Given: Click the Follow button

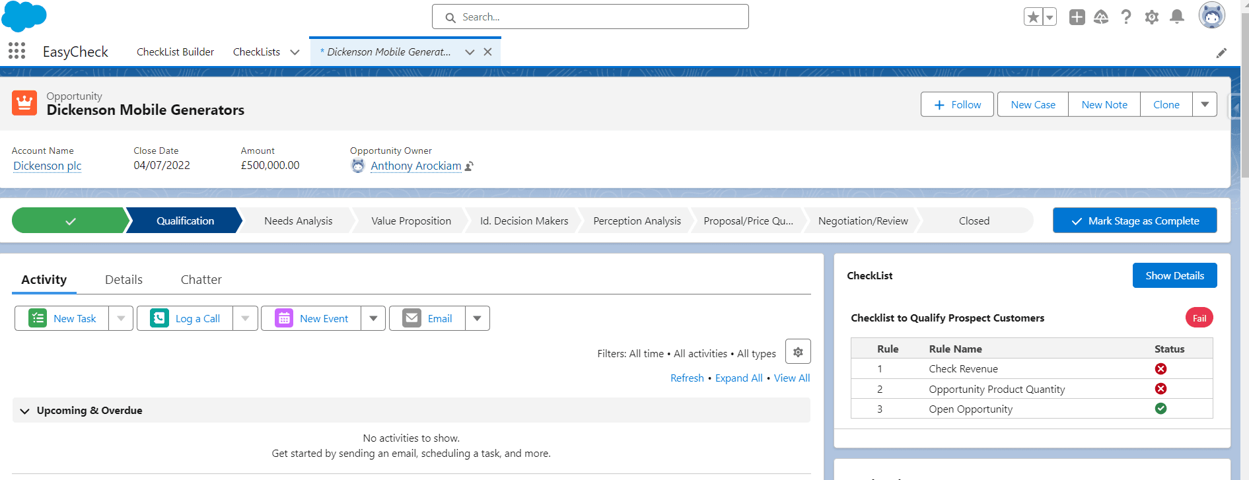Looking at the screenshot, I should pos(957,104).
